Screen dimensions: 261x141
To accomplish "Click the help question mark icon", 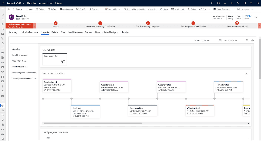I will pos(251,3).
